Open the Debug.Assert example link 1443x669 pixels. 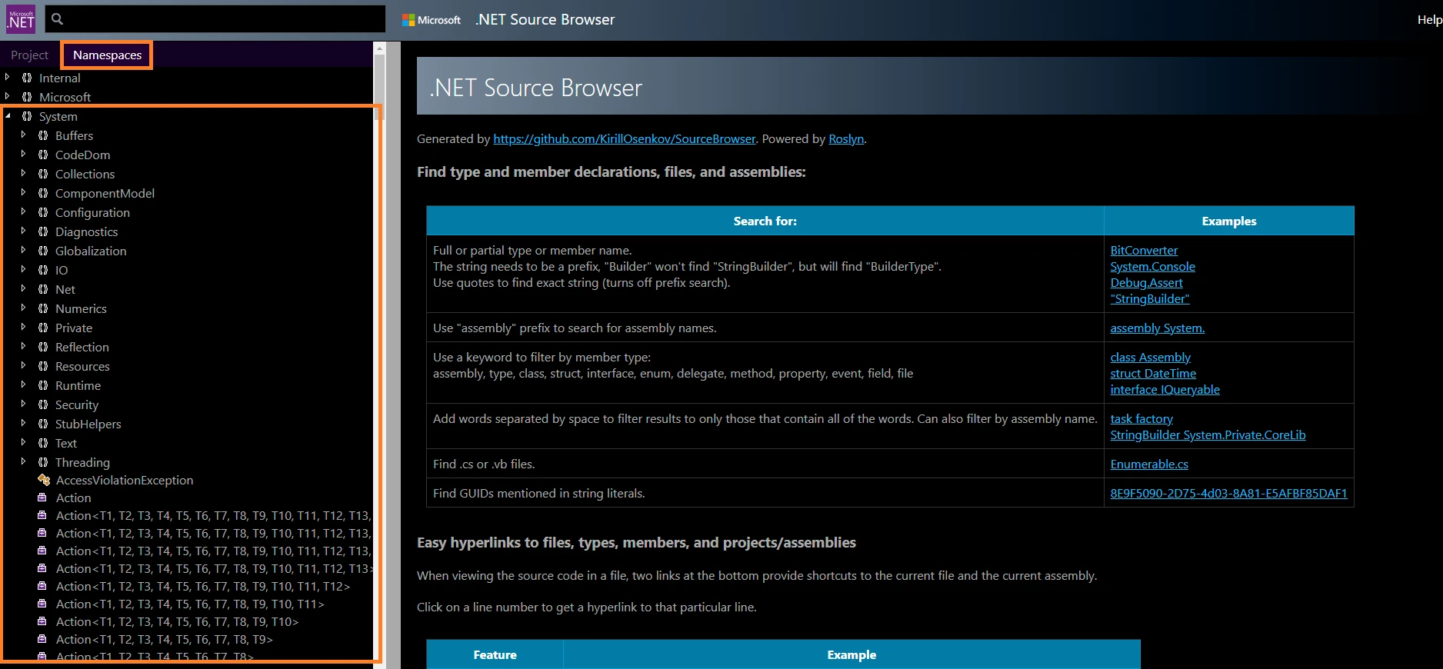pyautogui.click(x=1146, y=283)
